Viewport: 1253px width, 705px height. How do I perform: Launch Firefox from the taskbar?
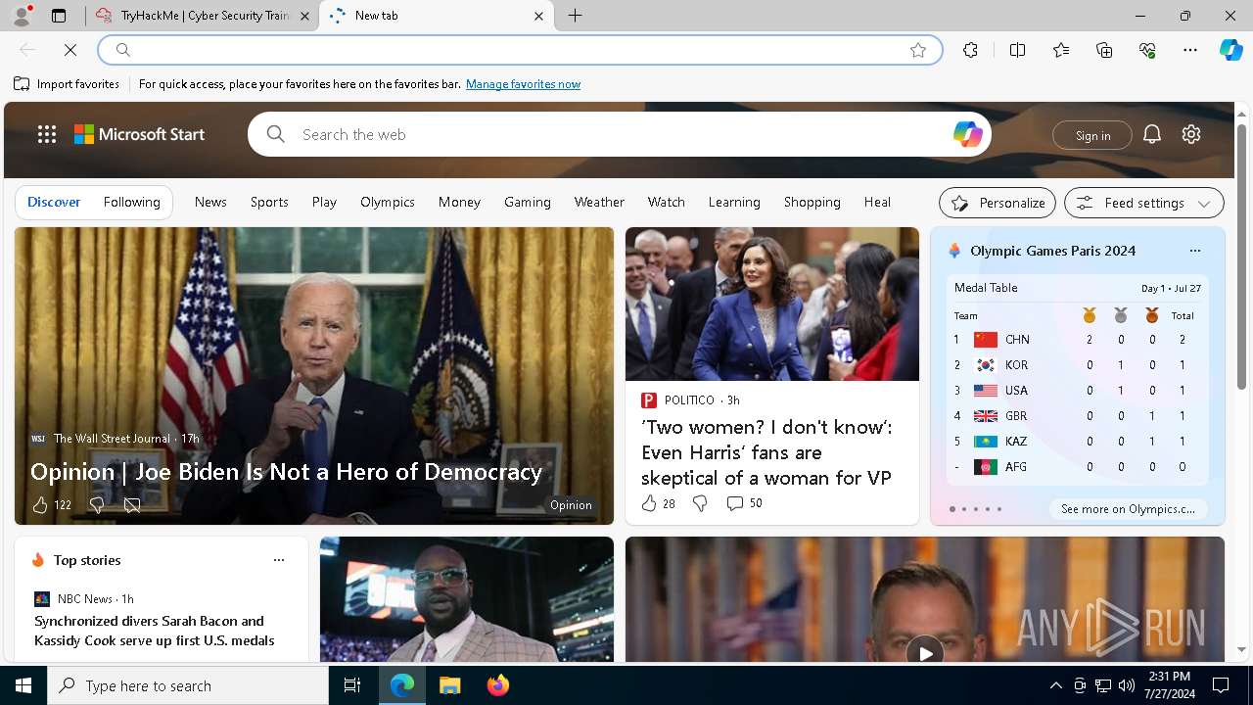pos(498,685)
